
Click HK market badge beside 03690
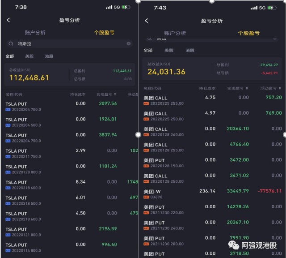point(146,197)
